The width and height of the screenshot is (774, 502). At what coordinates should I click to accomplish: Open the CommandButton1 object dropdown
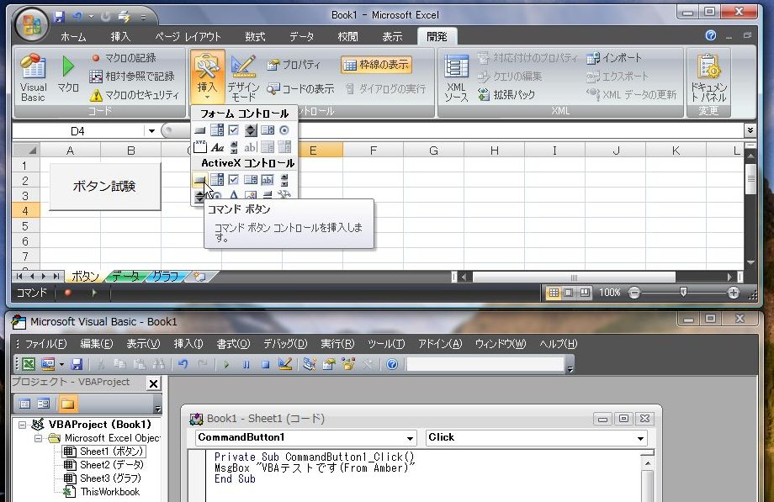[410, 438]
